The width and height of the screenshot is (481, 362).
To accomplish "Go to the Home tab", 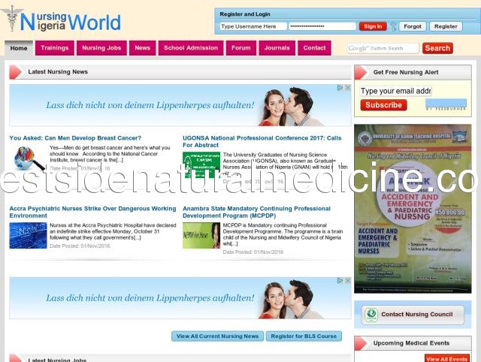I will point(19,48).
